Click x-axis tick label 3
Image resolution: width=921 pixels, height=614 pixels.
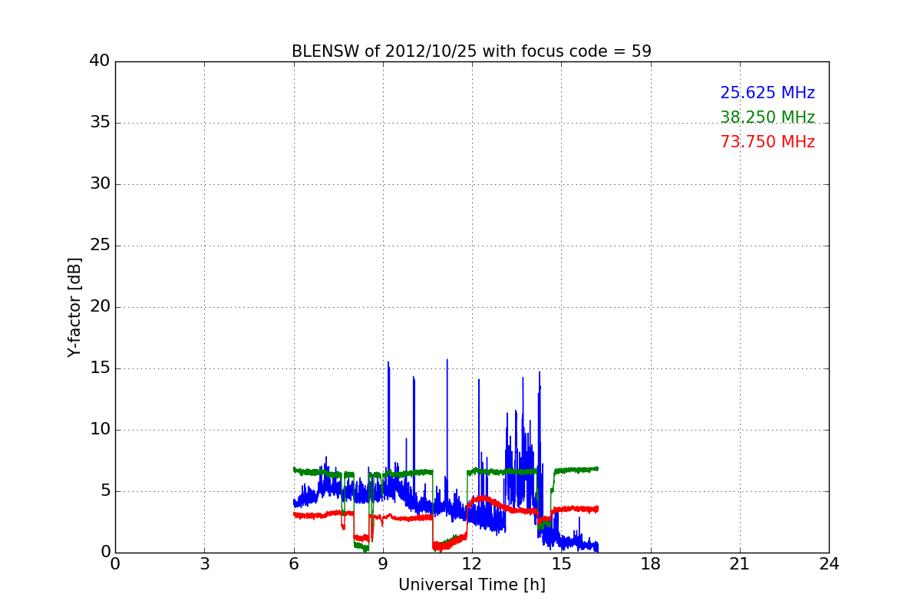pyautogui.click(x=204, y=564)
